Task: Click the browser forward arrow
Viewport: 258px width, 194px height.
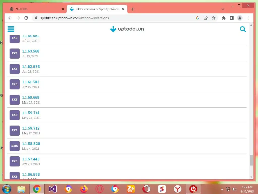Action: pos(18,18)
